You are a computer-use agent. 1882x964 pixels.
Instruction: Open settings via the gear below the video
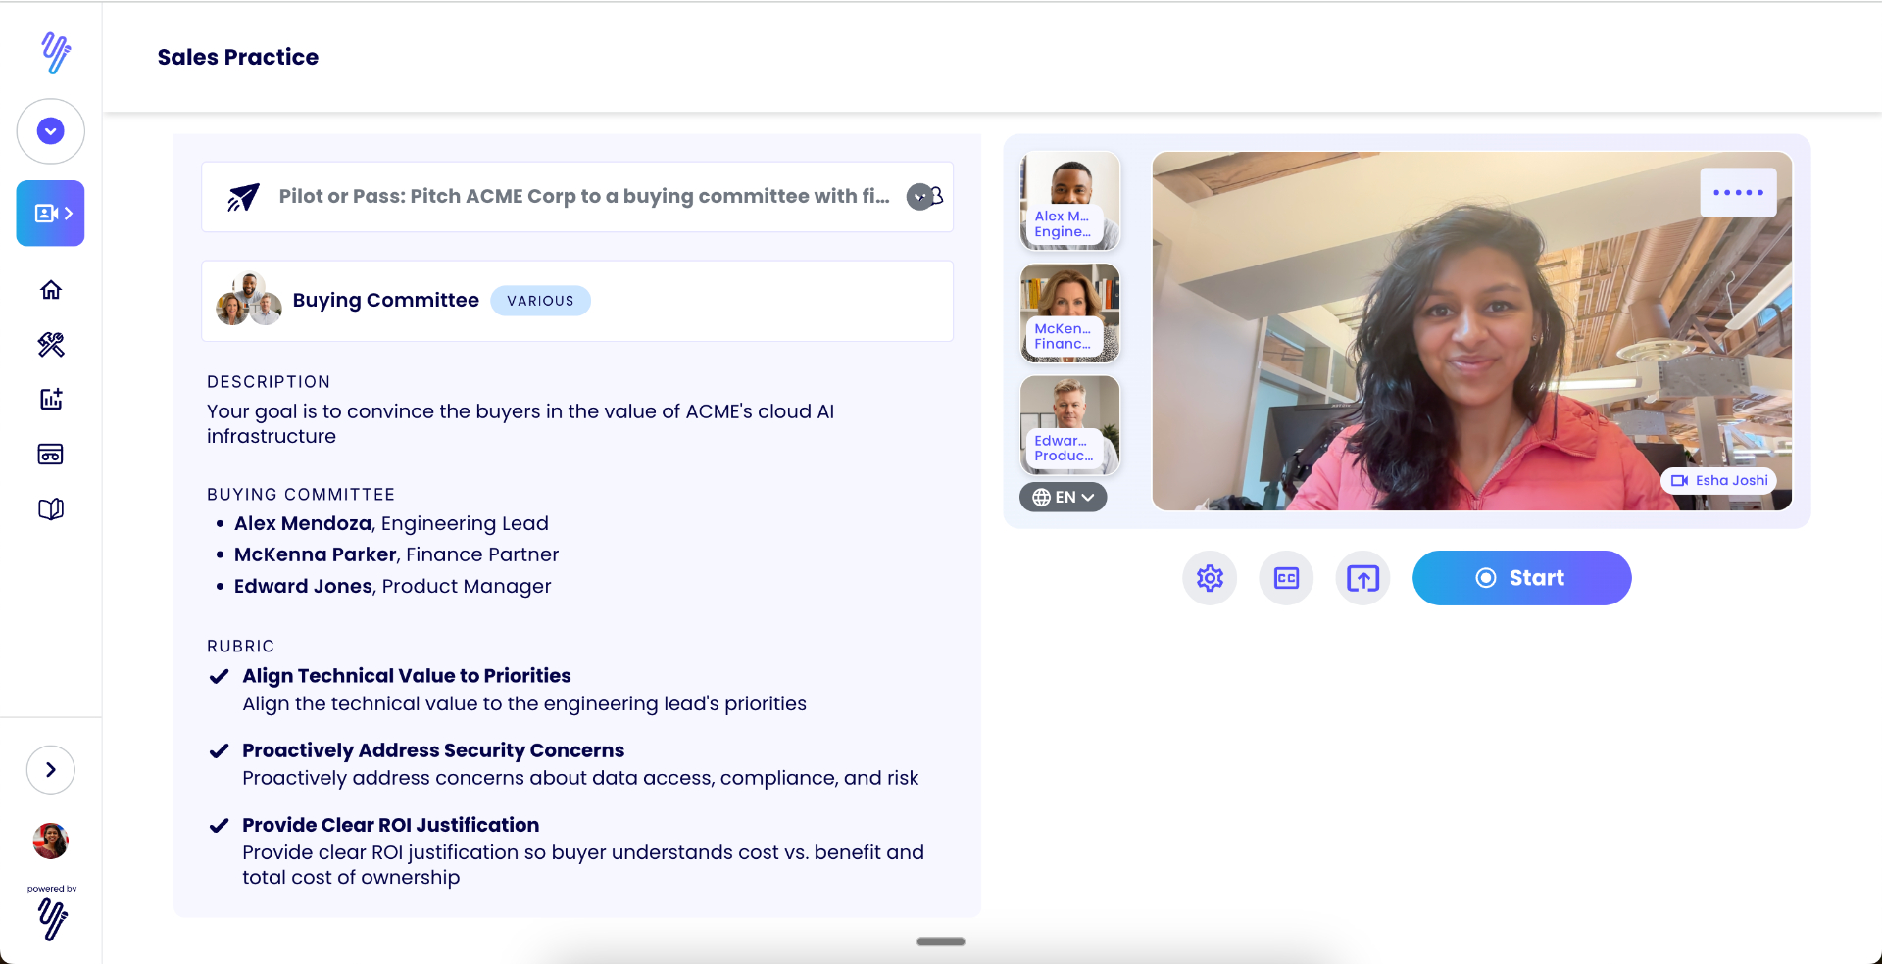click(1210, 577)
